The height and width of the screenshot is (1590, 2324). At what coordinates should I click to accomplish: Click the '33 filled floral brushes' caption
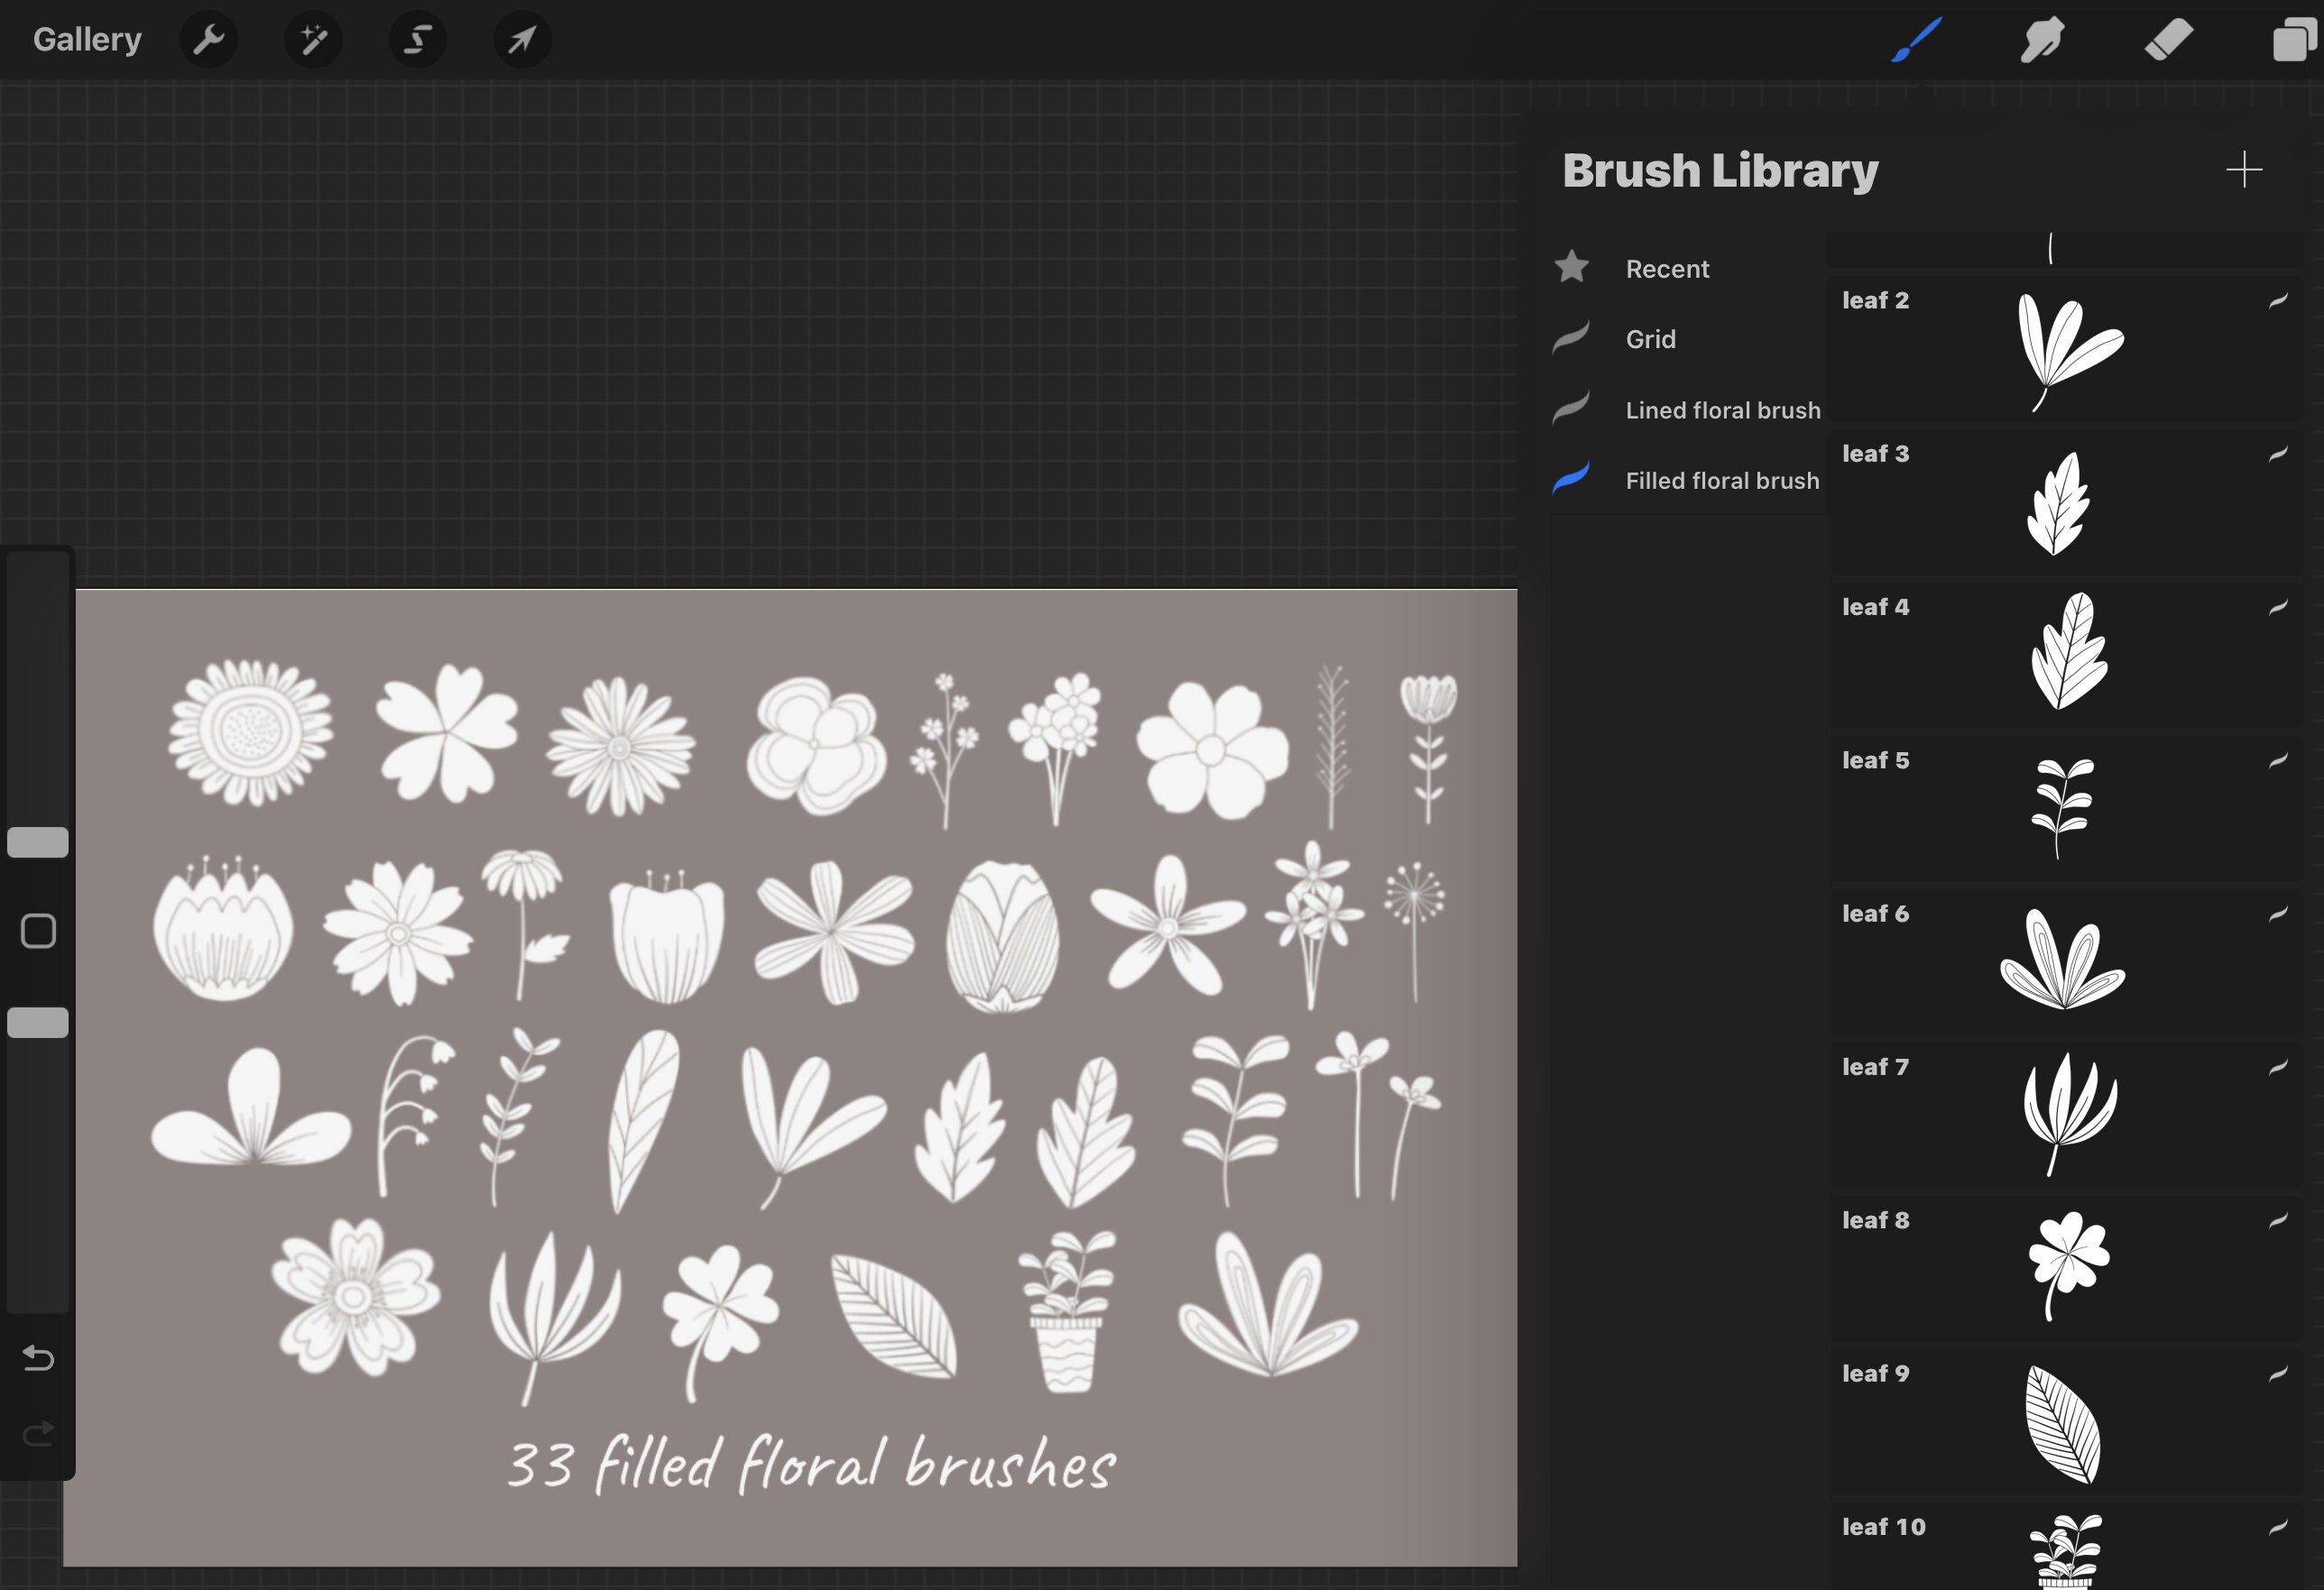[x=811, y=1464]
